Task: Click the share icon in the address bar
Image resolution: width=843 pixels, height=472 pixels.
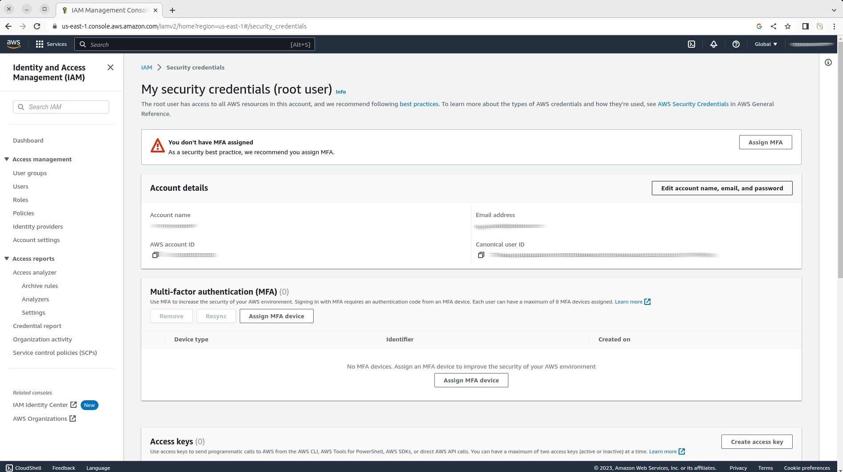Action: tap(773, 26)
